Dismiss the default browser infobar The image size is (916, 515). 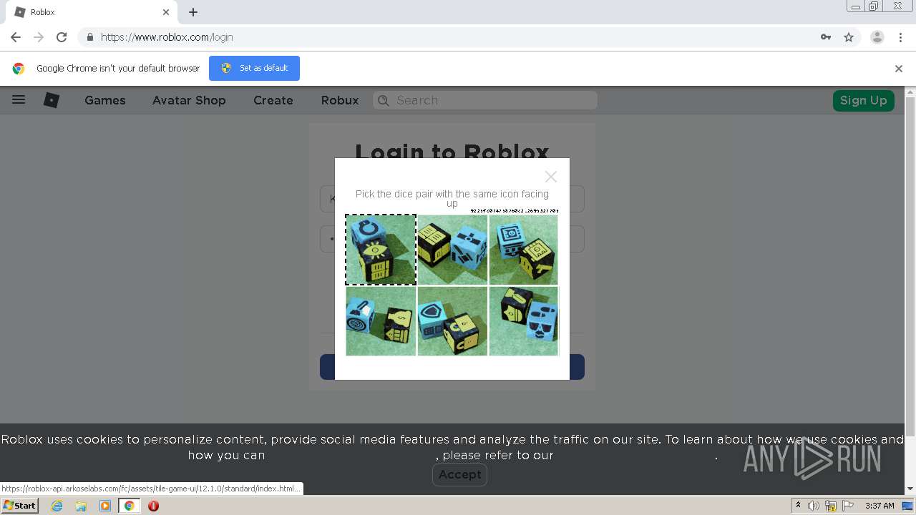(899, 69)
